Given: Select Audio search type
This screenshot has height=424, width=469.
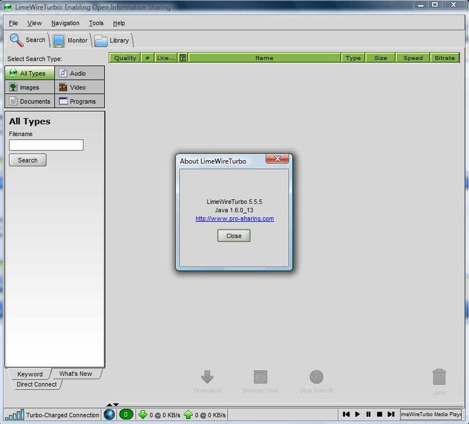Looking at the screenshot, I should [x=80, y=73].
